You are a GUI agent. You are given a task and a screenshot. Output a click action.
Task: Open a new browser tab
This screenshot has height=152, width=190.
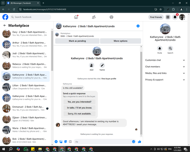pyautogui.click(x=43, y=3)
